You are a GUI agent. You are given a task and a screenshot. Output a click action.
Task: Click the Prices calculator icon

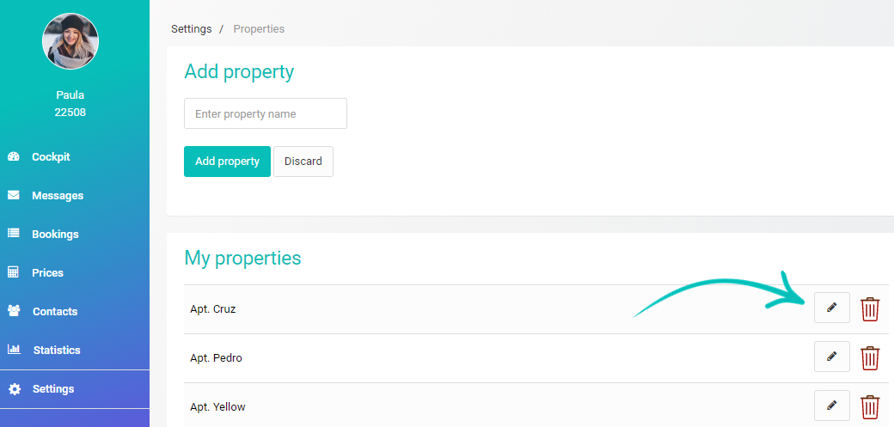pyautogui.click(x=13, y=272)
